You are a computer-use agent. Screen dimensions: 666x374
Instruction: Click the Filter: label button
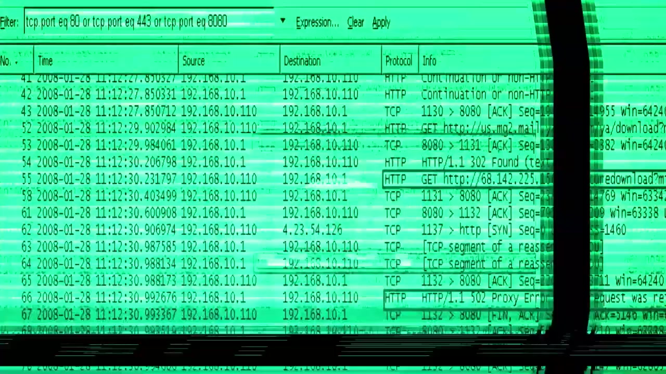click(x=10, y=22)
